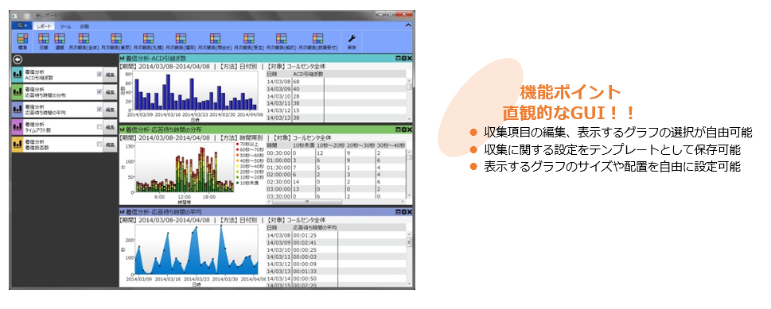Viewport: 771px width, 309px height.
Task: Click 編集 button for 着信拒否数
Action: tap(110, 145)
